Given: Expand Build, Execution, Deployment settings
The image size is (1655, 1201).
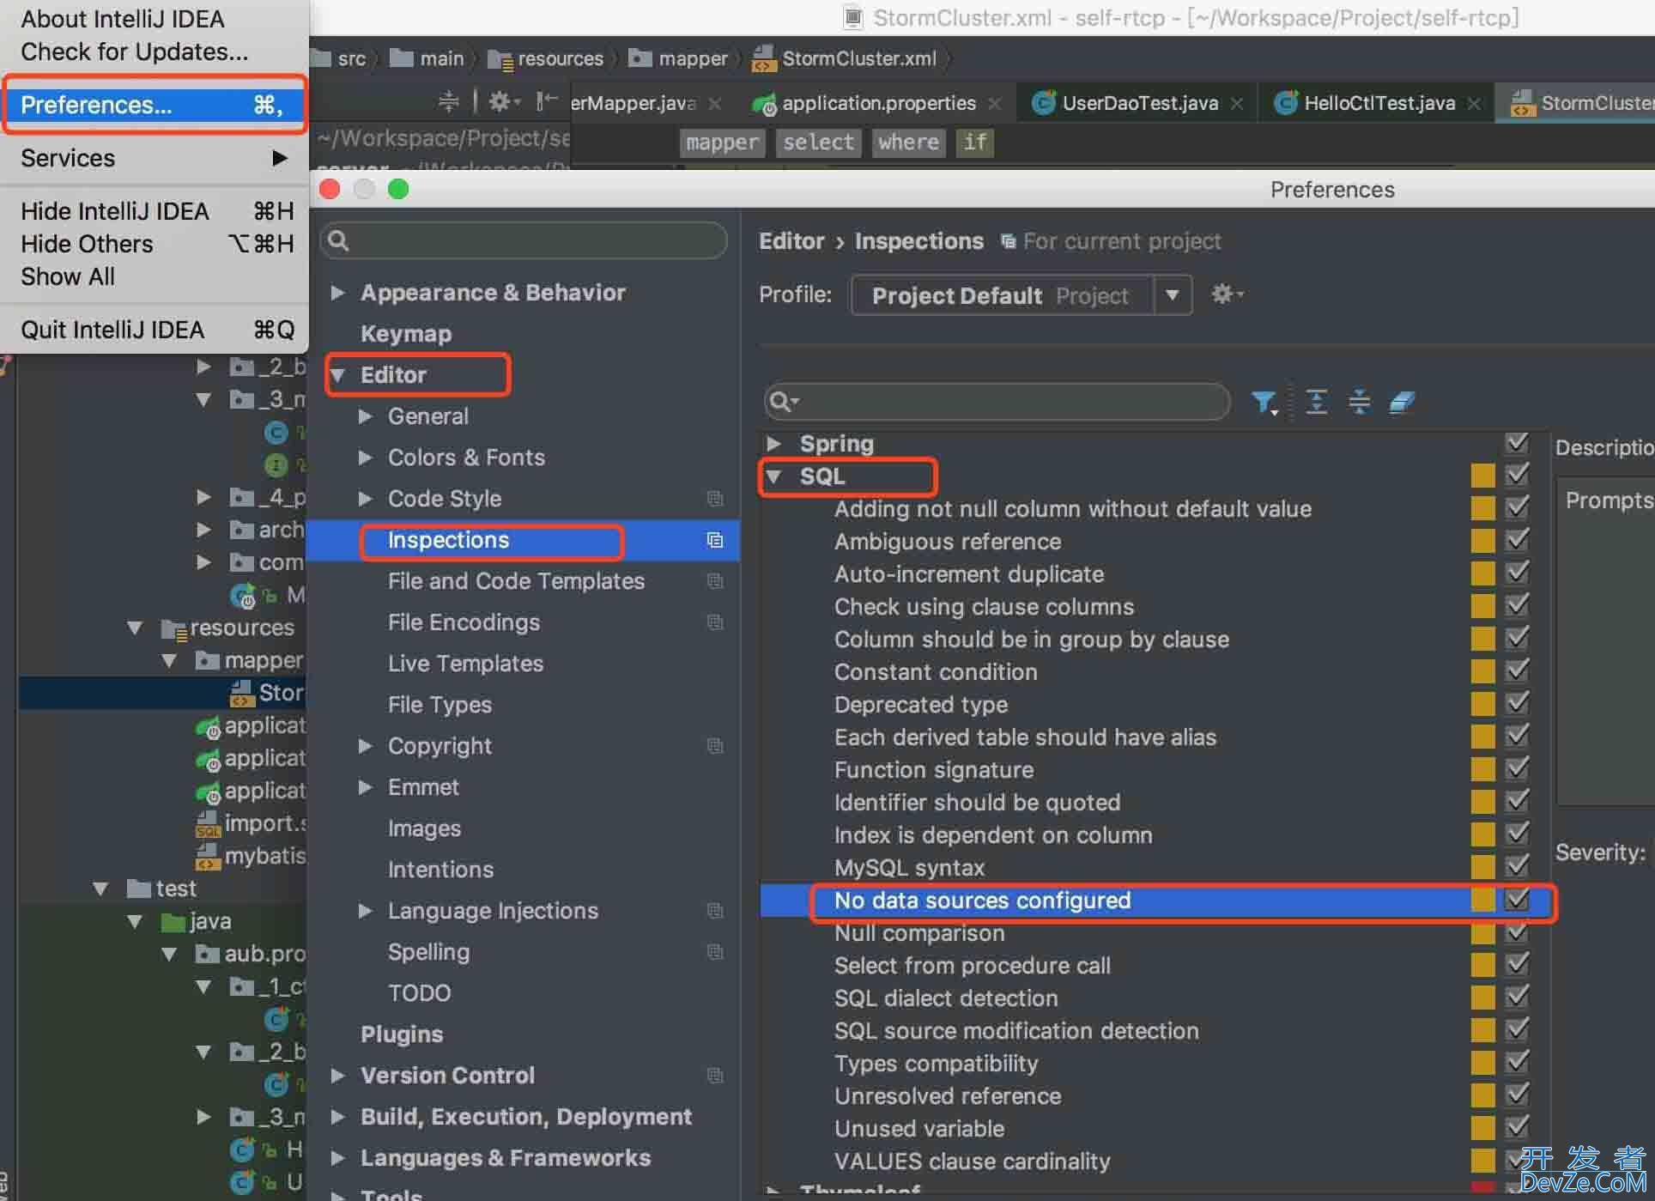Looking at the screenshot, I should point(338,1117).
